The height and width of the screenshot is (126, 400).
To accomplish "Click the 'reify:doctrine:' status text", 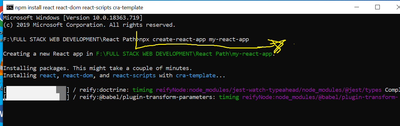I will (104, 90).
